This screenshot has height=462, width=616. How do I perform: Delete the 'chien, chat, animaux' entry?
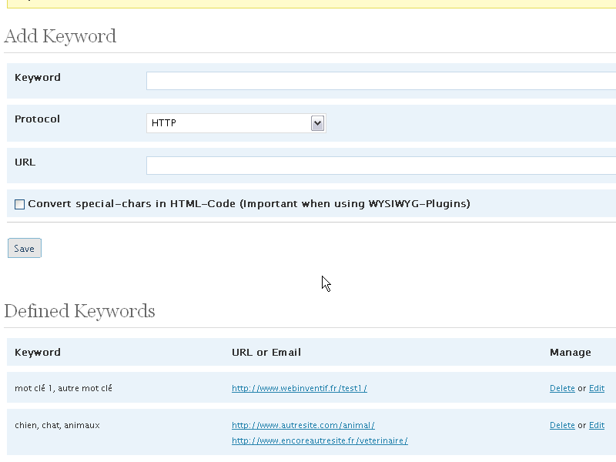coord(562,425)
